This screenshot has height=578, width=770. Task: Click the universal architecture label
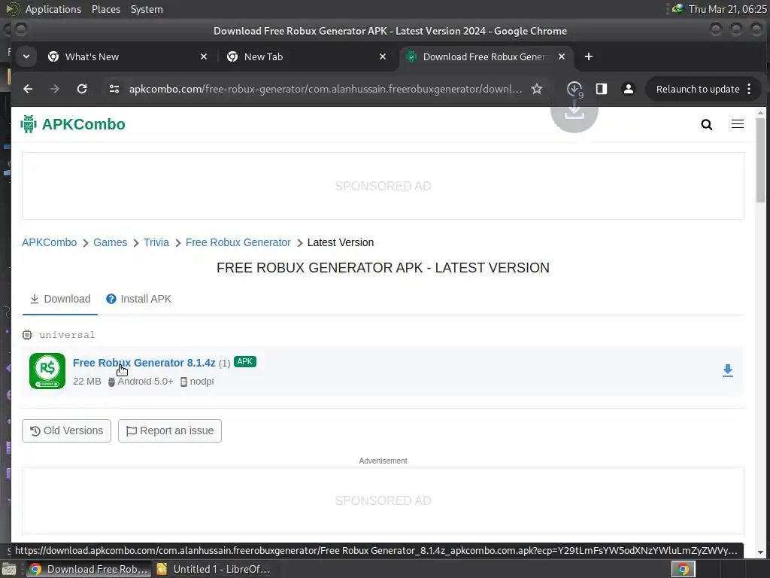(67, 335)
